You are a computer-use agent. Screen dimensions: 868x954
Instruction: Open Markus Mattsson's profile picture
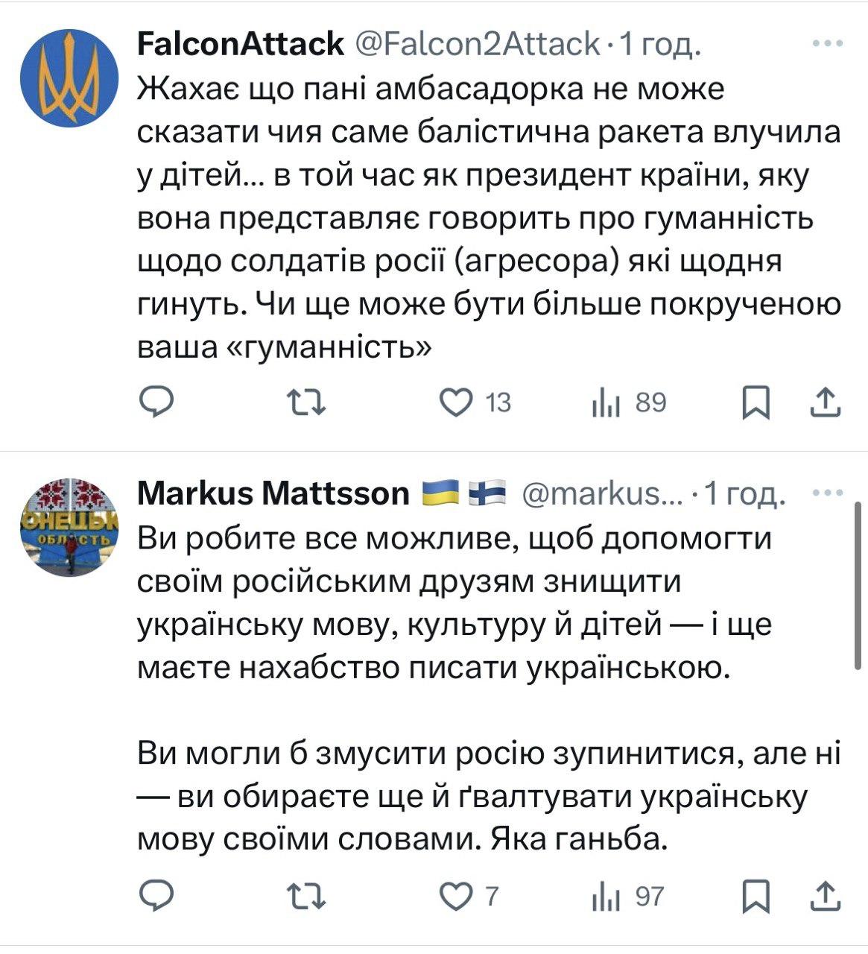[x=69, y=527]
